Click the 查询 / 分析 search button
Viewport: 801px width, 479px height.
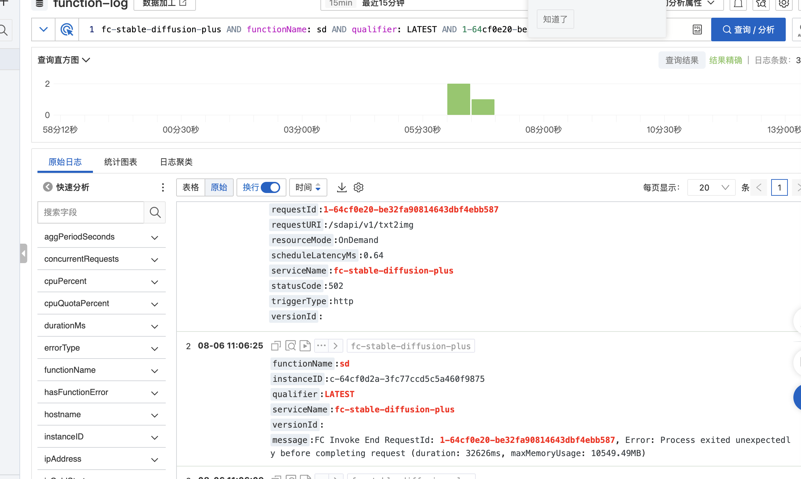click(748, 30)
